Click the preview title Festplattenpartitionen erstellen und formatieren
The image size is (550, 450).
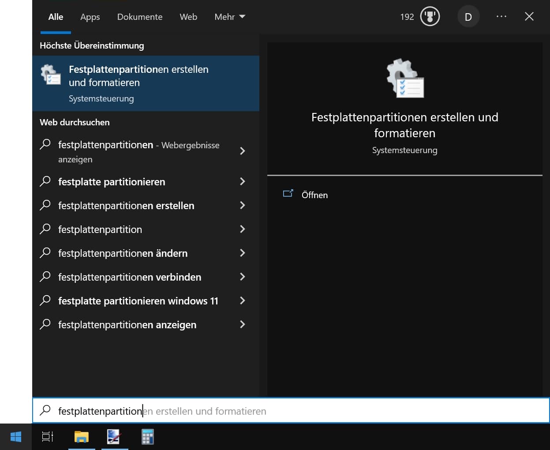[x=405, y=125]
